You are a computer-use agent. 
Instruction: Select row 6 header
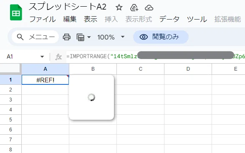coord(10,129)
